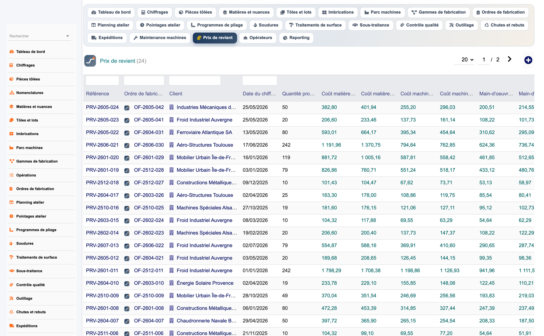
Task: Focus the Date du chiffrage filter field
Action: [260, 81]
